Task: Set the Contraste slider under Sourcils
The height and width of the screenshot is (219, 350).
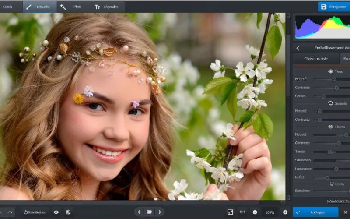Action: 319,120
